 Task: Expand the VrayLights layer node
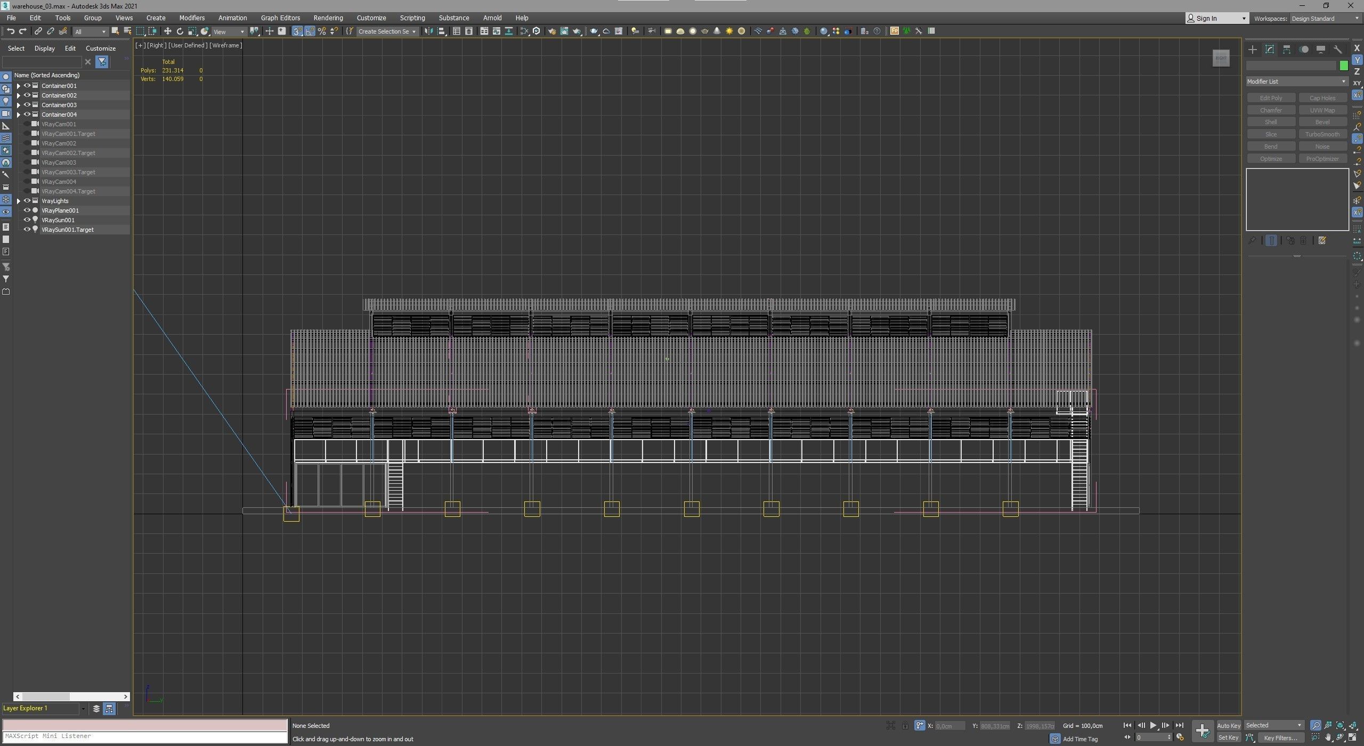(19, 201)
